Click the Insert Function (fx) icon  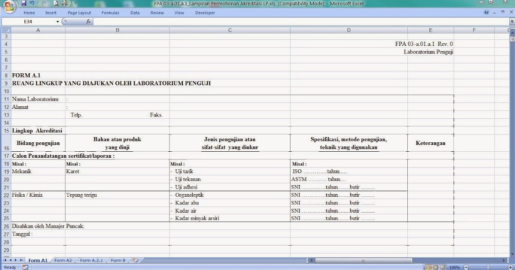click(88, 21)
